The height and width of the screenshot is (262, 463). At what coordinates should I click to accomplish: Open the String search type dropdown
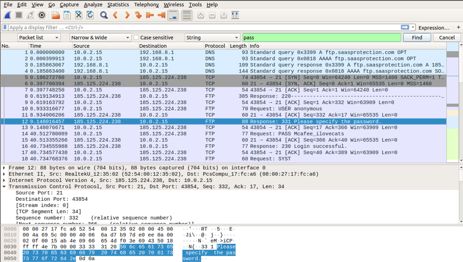click(x=212, y=37)
